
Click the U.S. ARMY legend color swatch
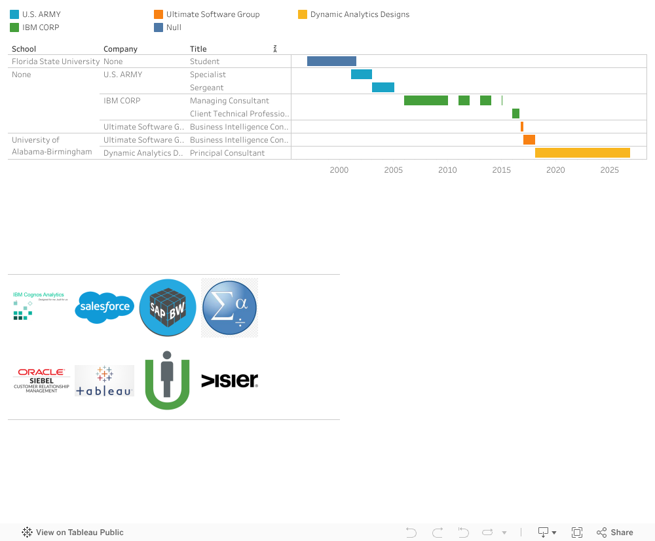pos(14,14)
